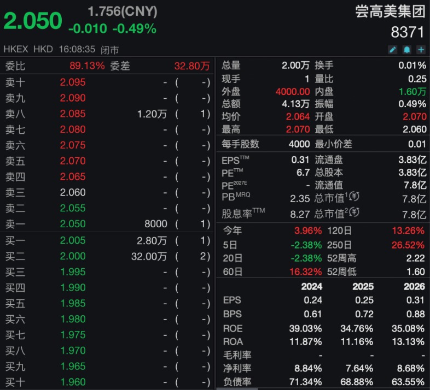Click the 外盘 value 4000.00
Image resolution: width=430 pixels, height=390 pixels.
coord(293,91)
